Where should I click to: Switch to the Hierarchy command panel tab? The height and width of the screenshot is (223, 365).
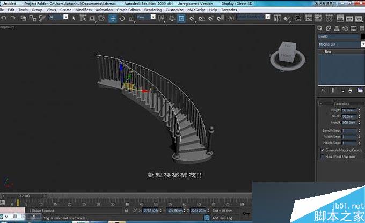click(x=337, y=28)
